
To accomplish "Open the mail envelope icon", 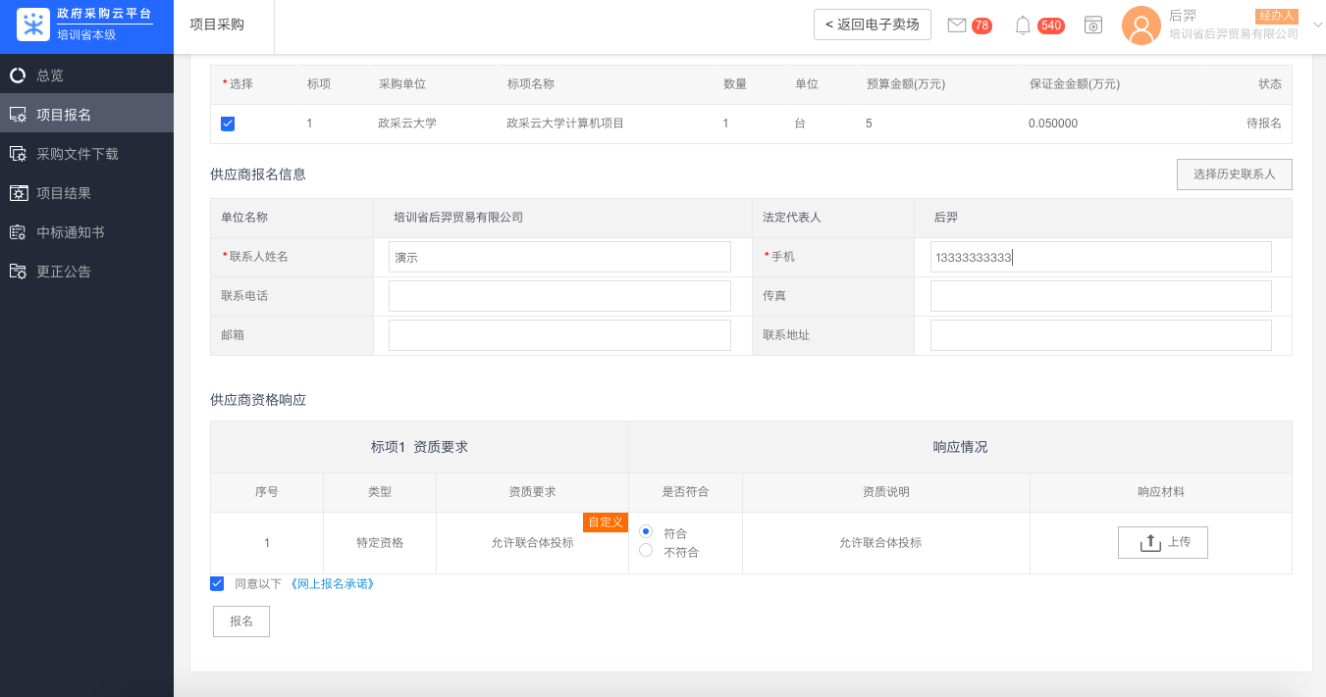I will [957, 25].
